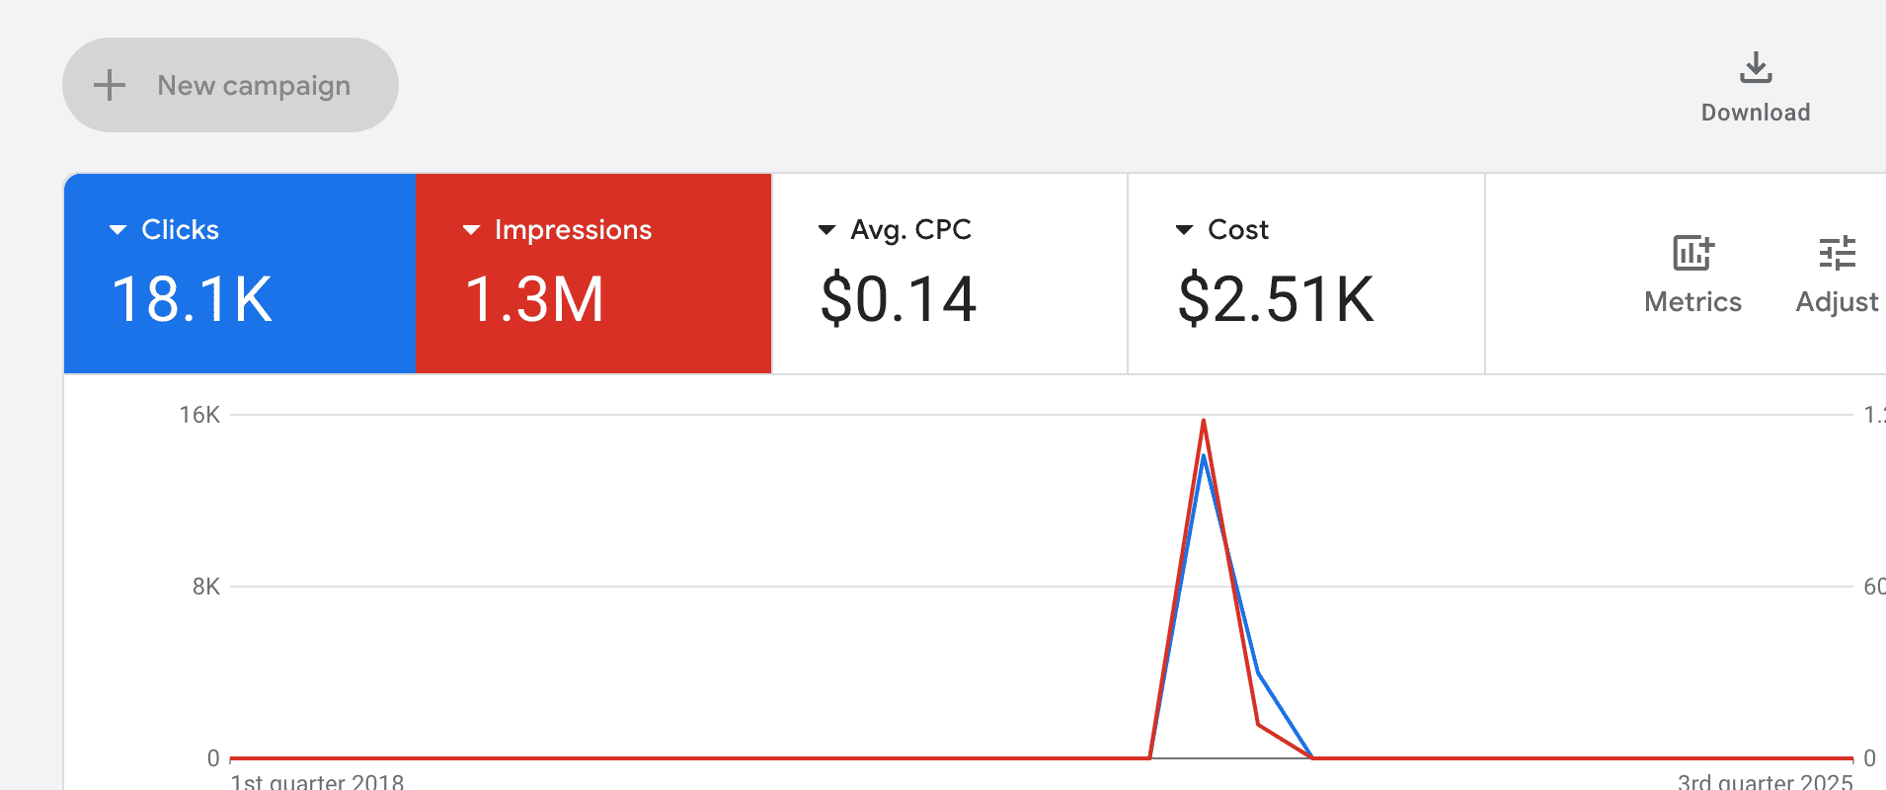Viewport: 1886px width, 790px height.
Task: Click the 3rd quarter 2025 axis label
Action: 1765,781
